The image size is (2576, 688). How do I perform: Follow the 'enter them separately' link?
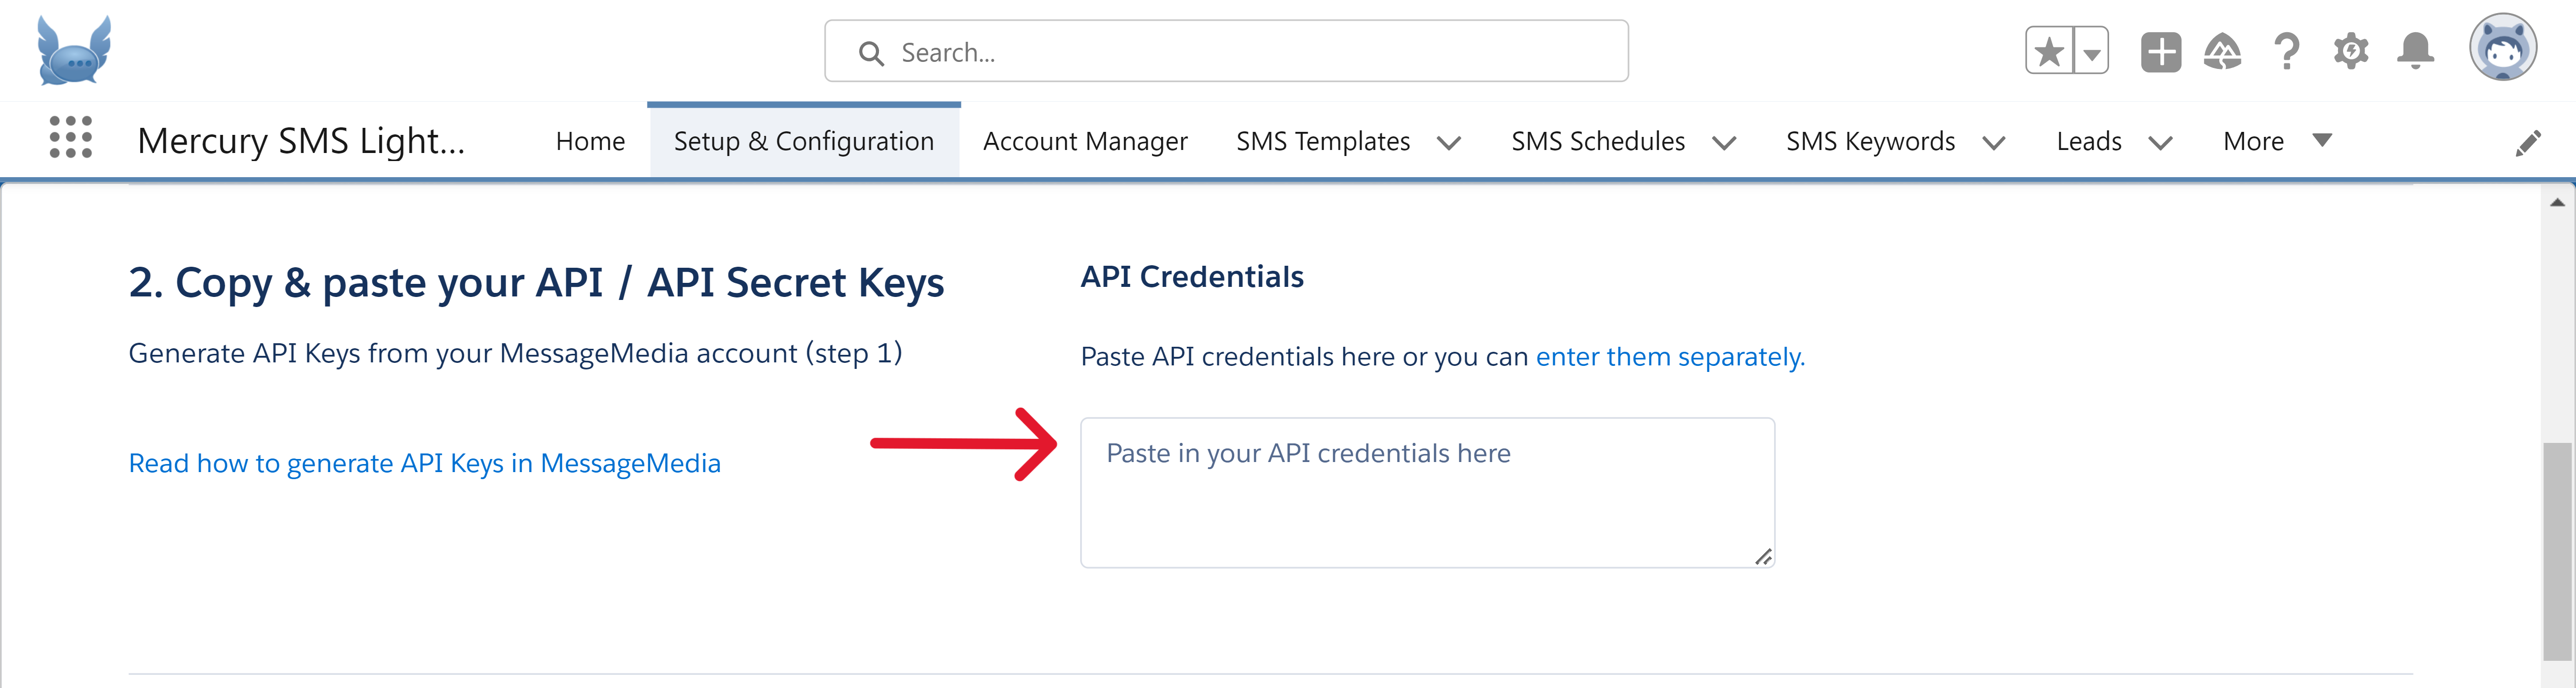pos(1670,357)
